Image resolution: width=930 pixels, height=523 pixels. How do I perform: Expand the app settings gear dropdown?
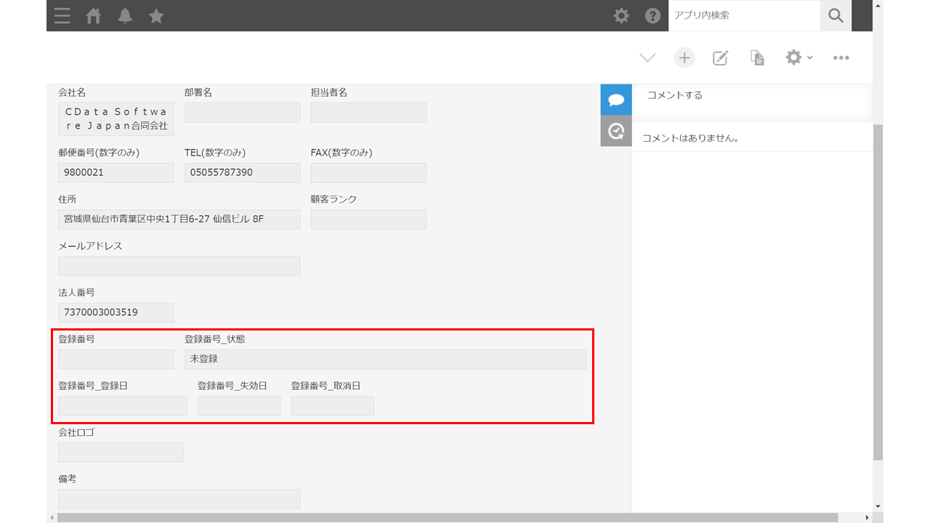click(799, 57)
